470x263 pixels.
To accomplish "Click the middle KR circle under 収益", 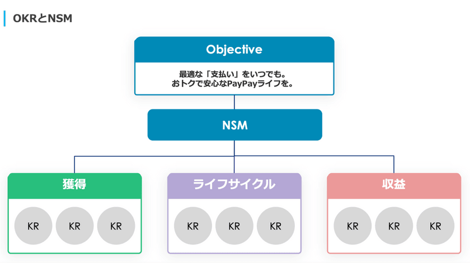I will tap(394, 226).
